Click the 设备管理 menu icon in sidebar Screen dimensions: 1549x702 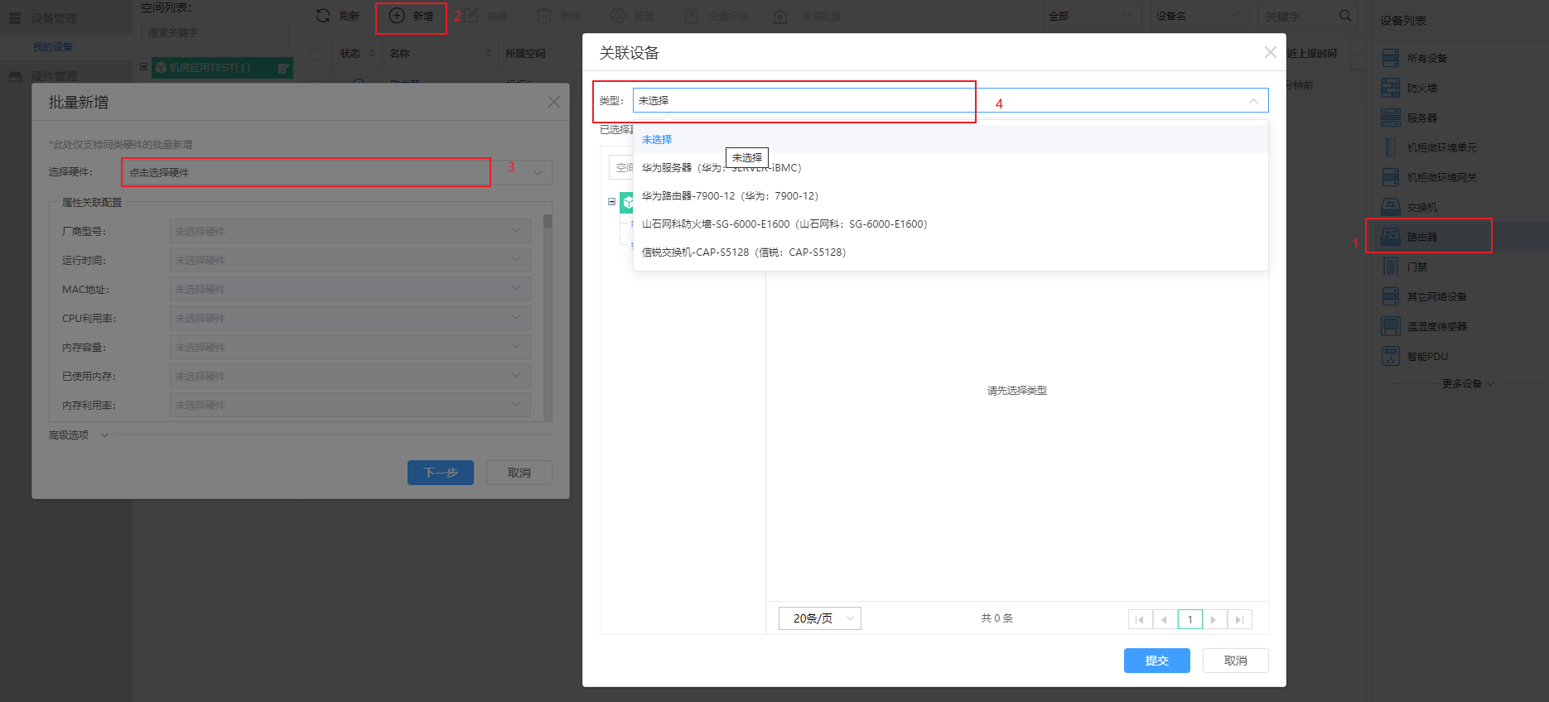coord(15,17)
